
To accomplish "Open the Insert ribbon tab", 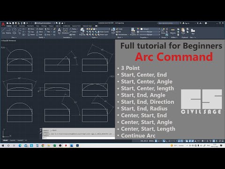I will pyautogui.click(x=15, y=26).
